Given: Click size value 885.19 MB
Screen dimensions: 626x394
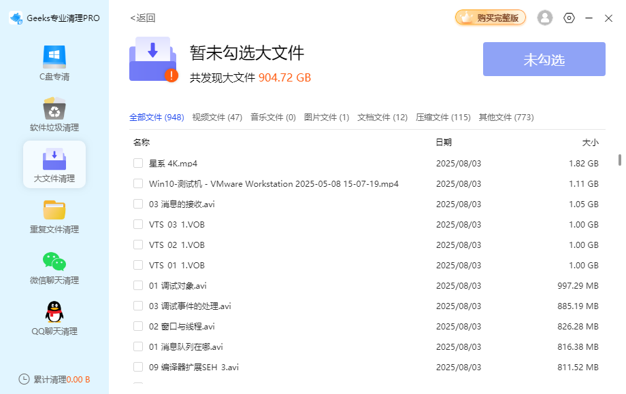Looking at the screenshot, I should click(578, 306).
